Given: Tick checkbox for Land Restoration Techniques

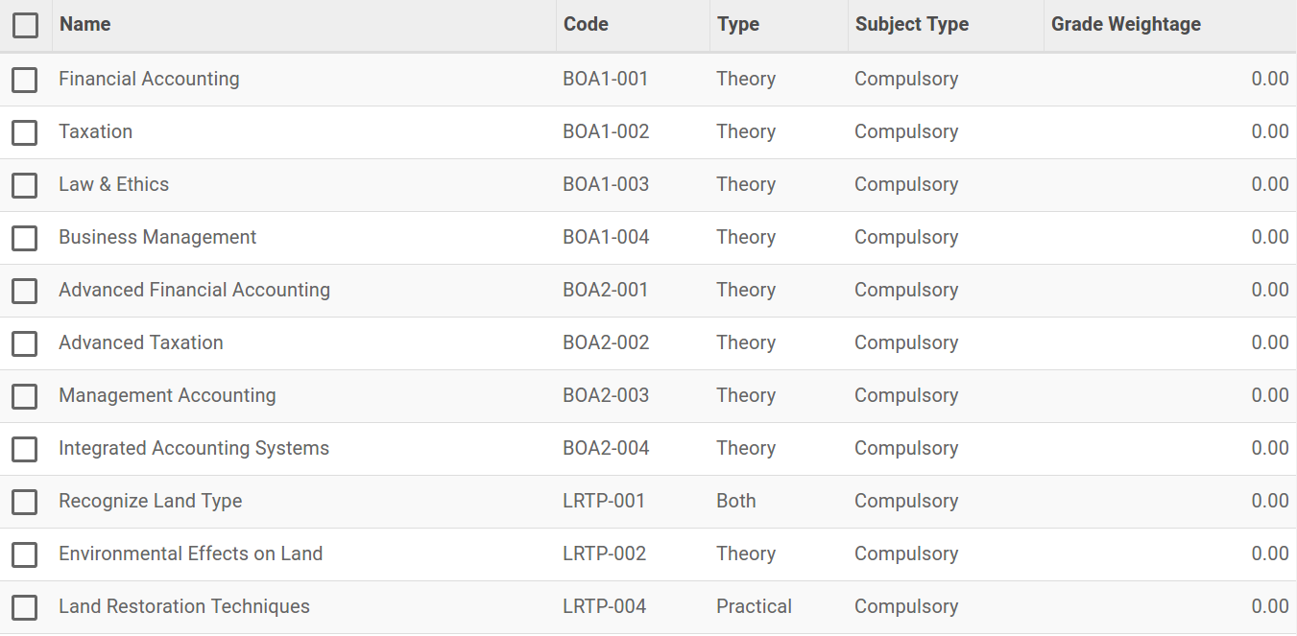Looking at the screenshot, I should pos(25,607).
